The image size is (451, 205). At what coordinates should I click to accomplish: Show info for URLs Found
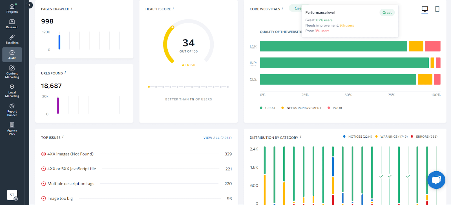(65, 73)
